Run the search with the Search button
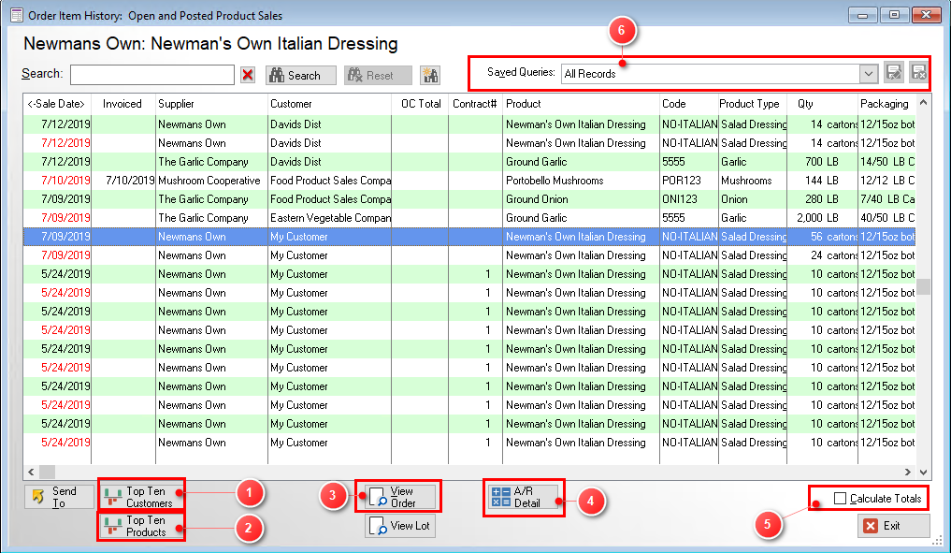Viewport: 951px width, 553px height. 301,75
